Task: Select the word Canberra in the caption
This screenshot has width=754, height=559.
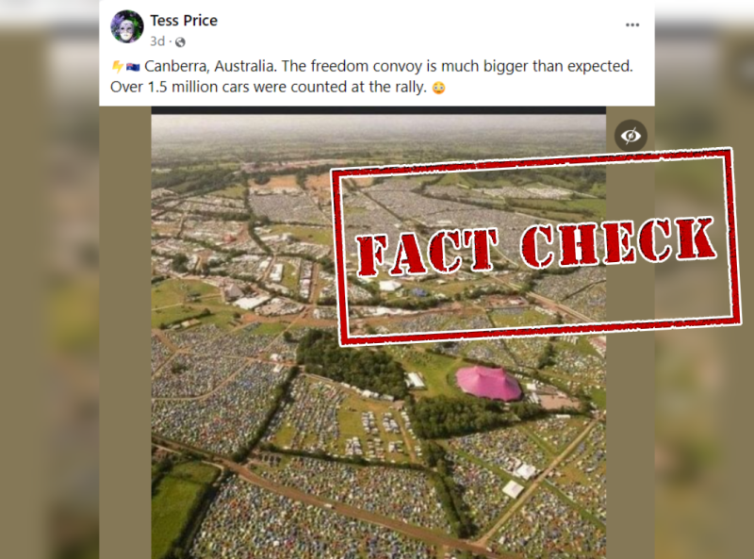Action: (x=176, y=66)
